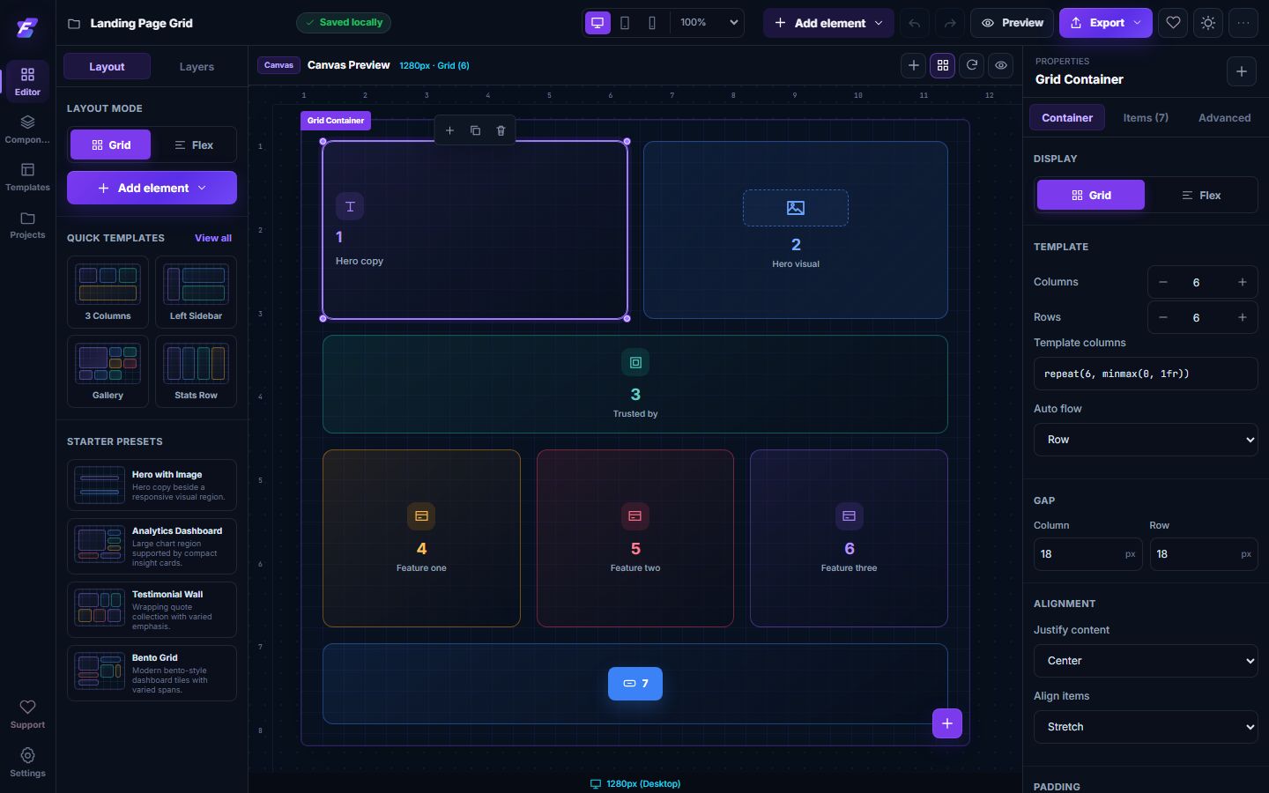Open the more options ellipsis menu
This screenshot has height=793, width=1269.
[x=1243, y=23]
